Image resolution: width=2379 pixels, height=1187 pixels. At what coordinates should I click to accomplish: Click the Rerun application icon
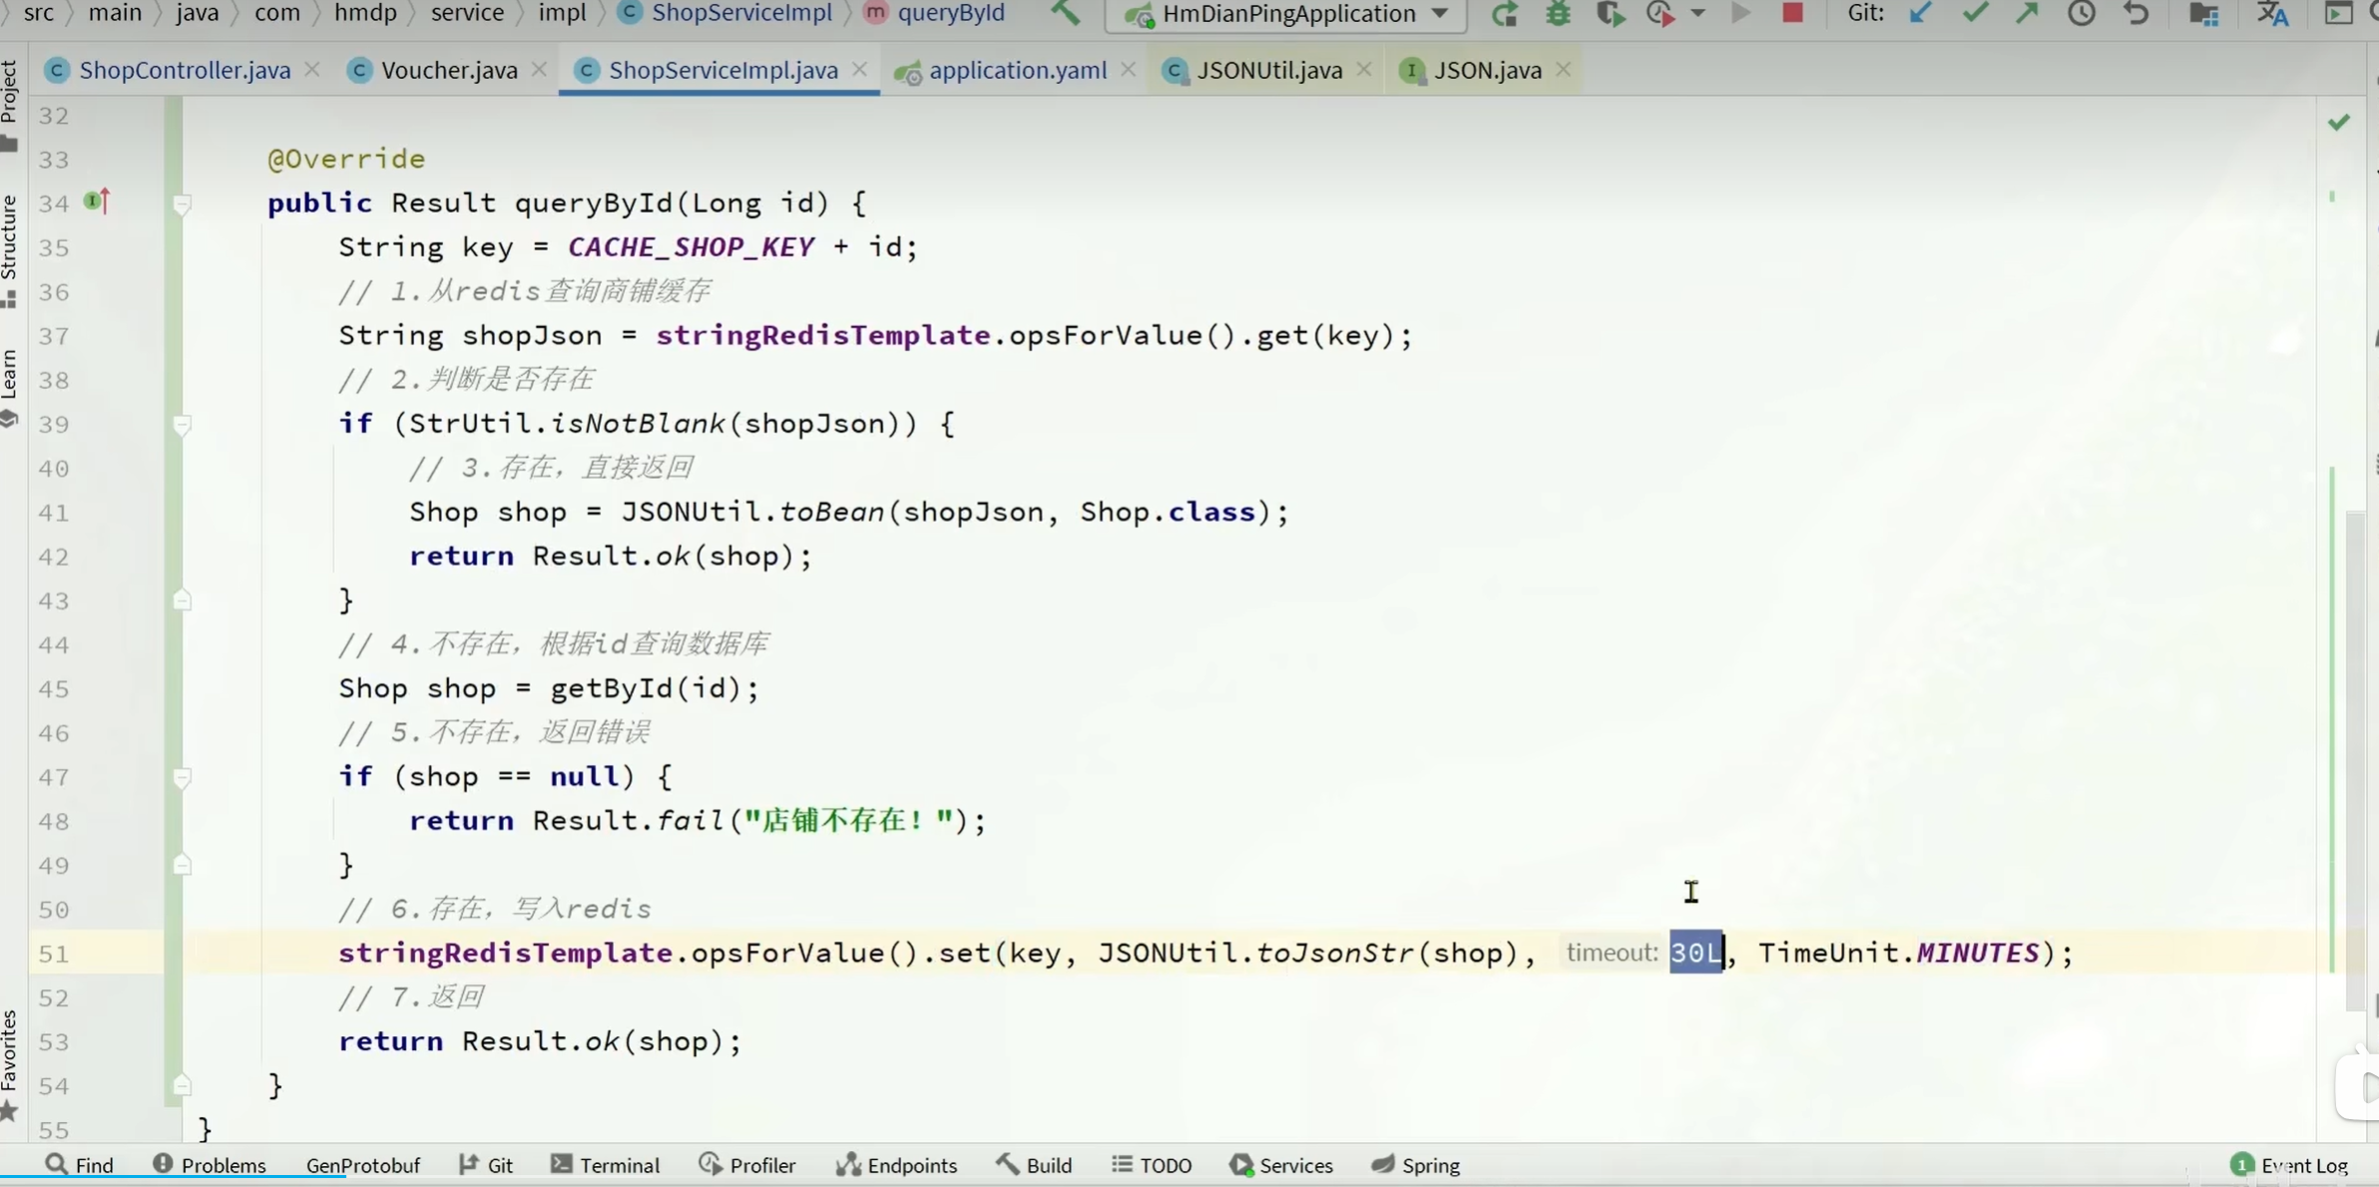coord(1505,14)
